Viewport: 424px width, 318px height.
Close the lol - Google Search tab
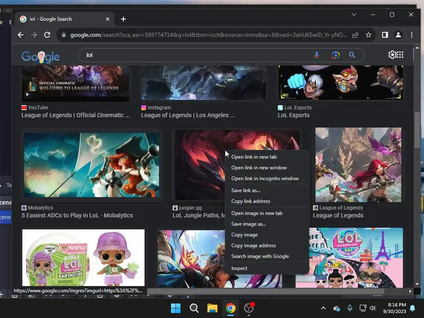click(108, 19)
